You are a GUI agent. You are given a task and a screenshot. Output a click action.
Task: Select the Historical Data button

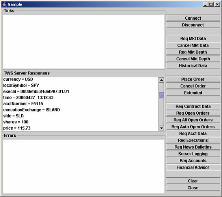(x=193, y=66)
